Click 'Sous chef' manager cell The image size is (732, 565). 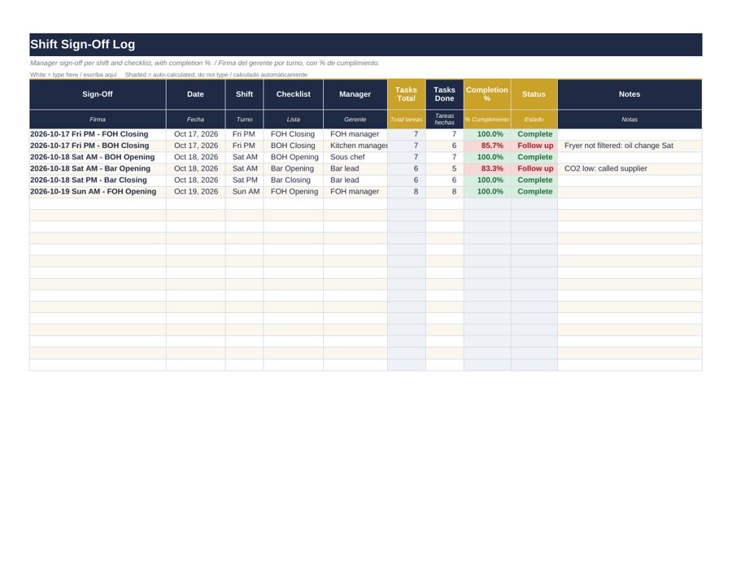point(355,157)
